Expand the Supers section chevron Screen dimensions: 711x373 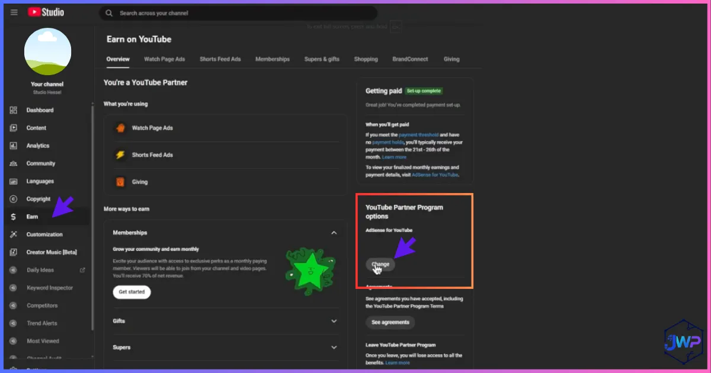334,348
